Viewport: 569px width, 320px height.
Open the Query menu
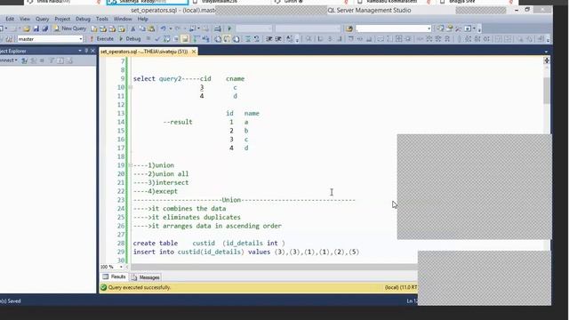pos(42,19)
